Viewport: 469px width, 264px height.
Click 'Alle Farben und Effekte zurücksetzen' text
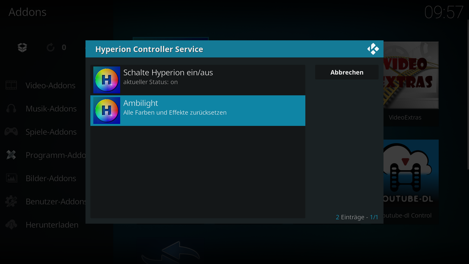tap(175, 112)
